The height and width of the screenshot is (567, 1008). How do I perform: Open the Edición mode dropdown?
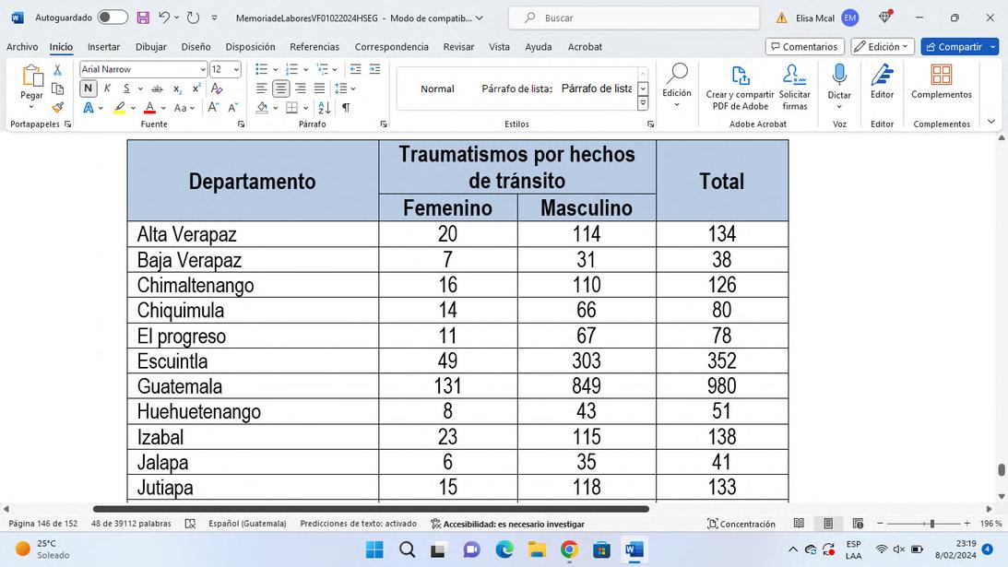tap(882, 46)
